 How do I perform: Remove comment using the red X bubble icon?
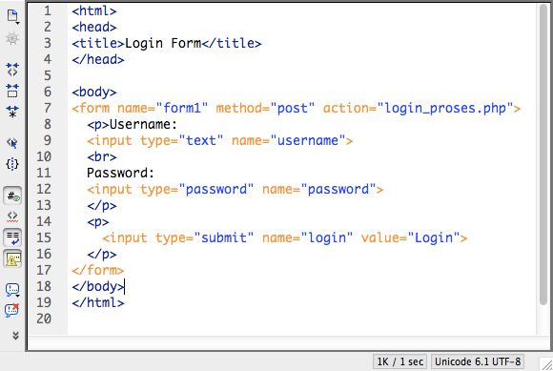click(x=12, y=310)
